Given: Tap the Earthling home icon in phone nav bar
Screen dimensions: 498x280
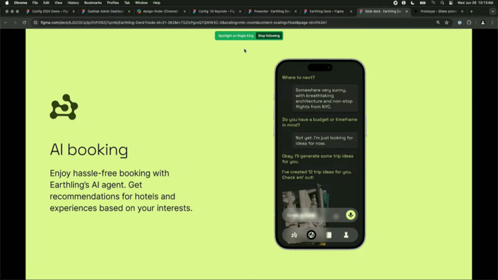Looking at the screenshot, I should pyautogui.click(x=294, y=235).
